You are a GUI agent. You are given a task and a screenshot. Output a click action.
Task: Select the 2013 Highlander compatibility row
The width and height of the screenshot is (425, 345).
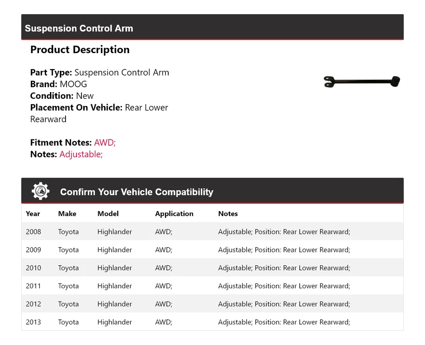(212, 322)
